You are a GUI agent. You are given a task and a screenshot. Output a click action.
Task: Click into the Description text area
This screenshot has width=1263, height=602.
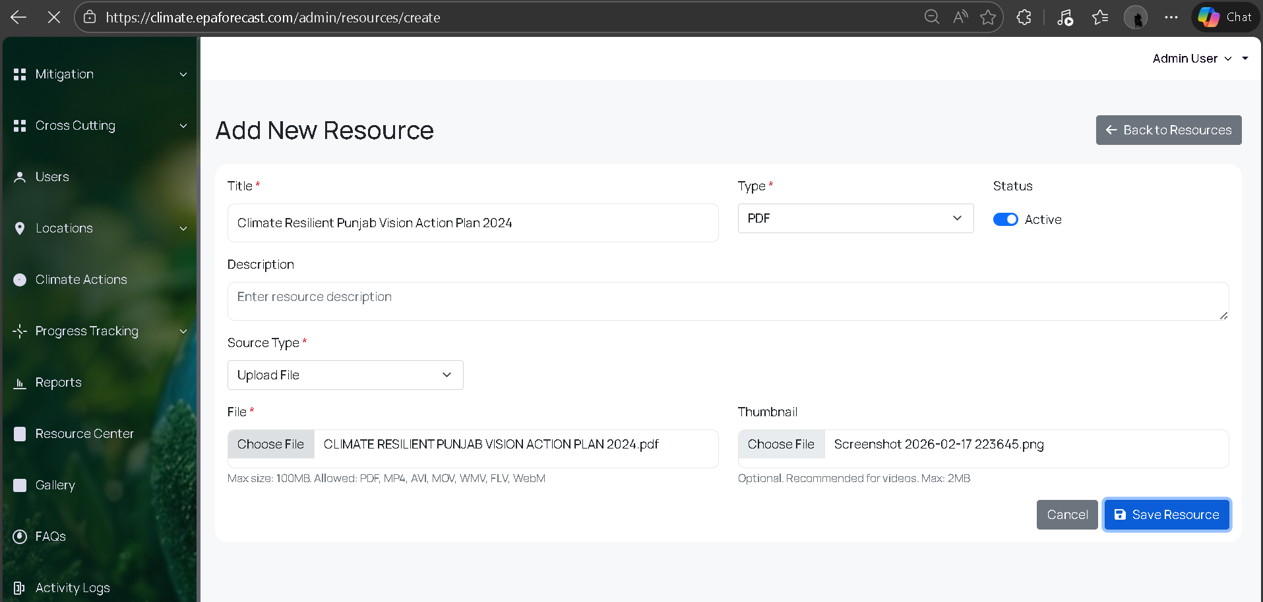point(727,302)
